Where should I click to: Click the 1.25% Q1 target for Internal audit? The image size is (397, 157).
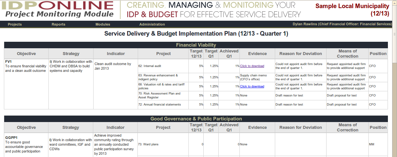214,66
